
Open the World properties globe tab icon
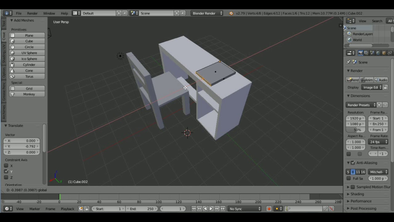(x=378, y=53)
